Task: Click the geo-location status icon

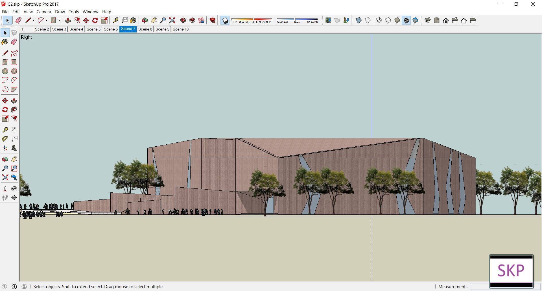Action: [x=4, y=286]
